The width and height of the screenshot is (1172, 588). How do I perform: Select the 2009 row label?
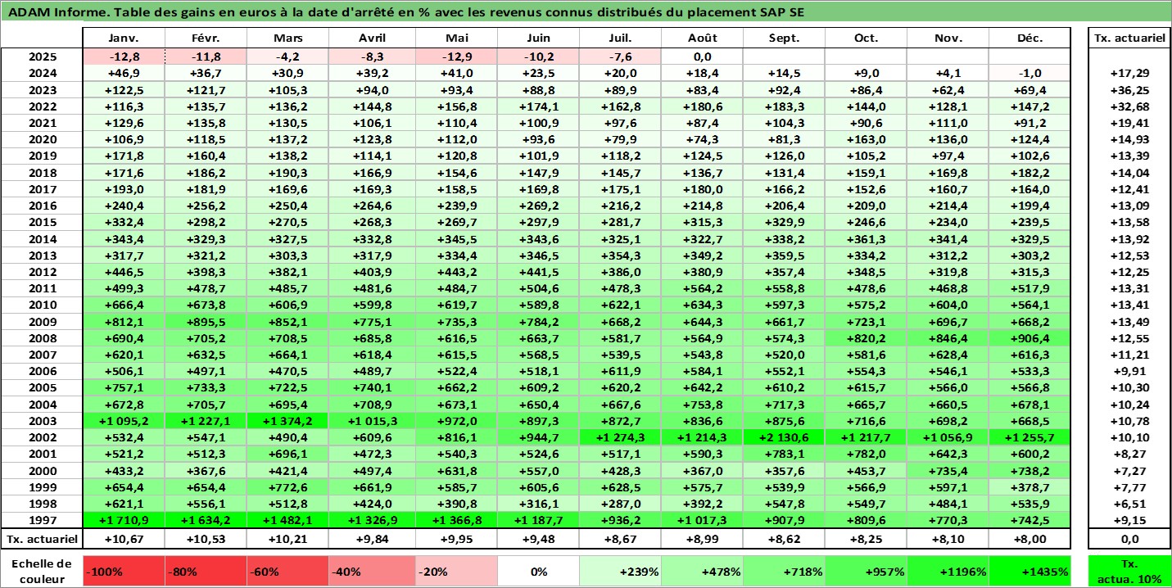(42, 321)
